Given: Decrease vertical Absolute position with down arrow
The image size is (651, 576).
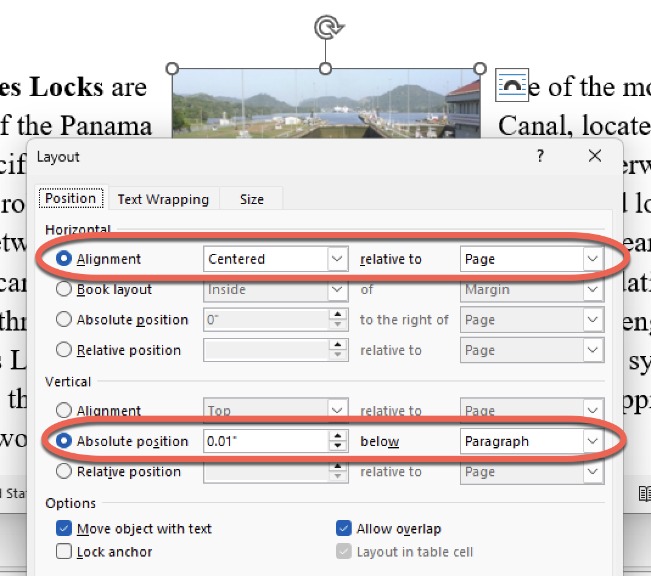Looking at the screenshot, I should tap(338, 447).
